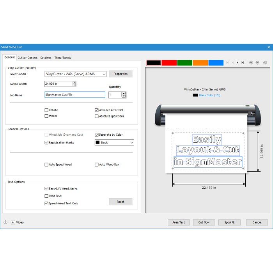Expand the Select Model dropdown
Image resolution: width=273 pixels, height=273 pixels.
[104, 74]
